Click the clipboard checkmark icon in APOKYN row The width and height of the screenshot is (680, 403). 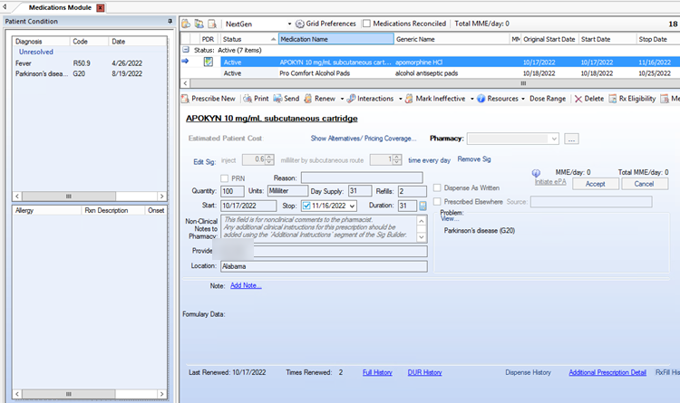209,62
